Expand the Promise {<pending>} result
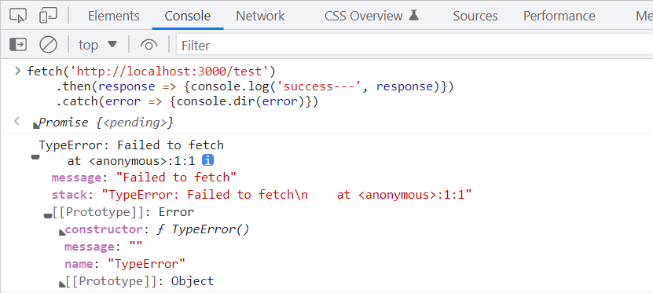This screenshot has height=293, width=653. 36,125
